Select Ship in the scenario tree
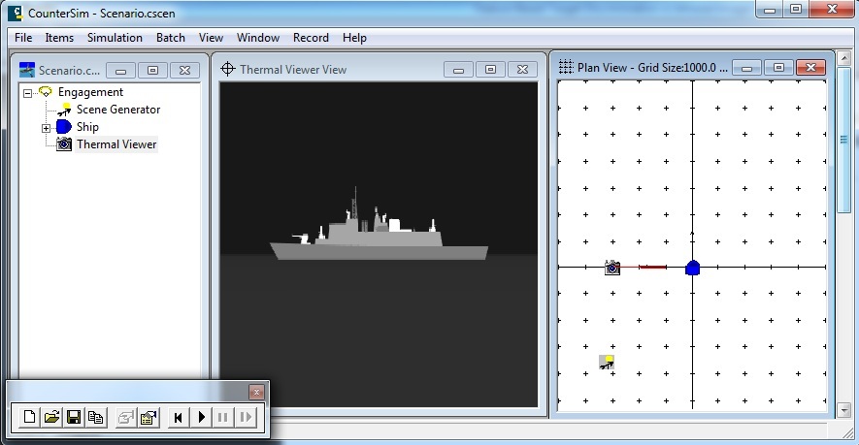 tap(87, 127)
